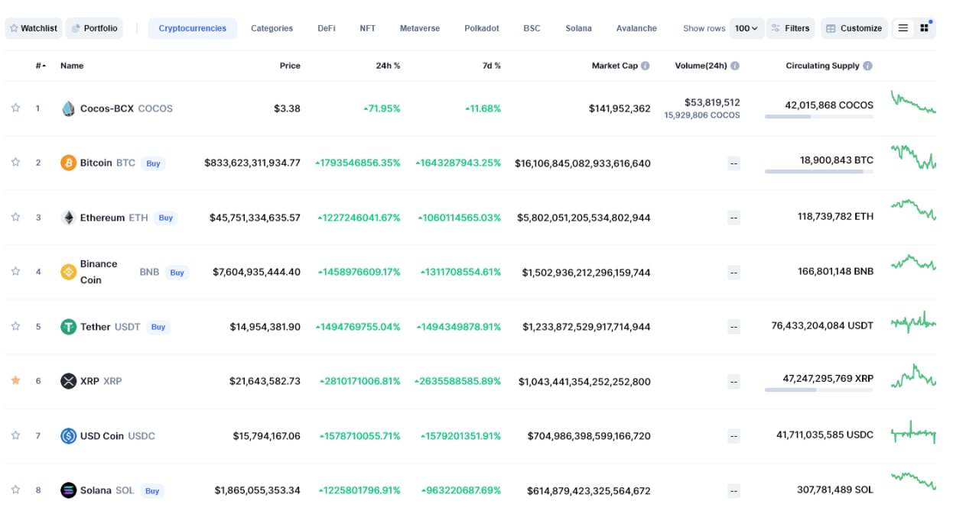Open Cocos-BCX 7-day sparkline chart

(913, 102)
